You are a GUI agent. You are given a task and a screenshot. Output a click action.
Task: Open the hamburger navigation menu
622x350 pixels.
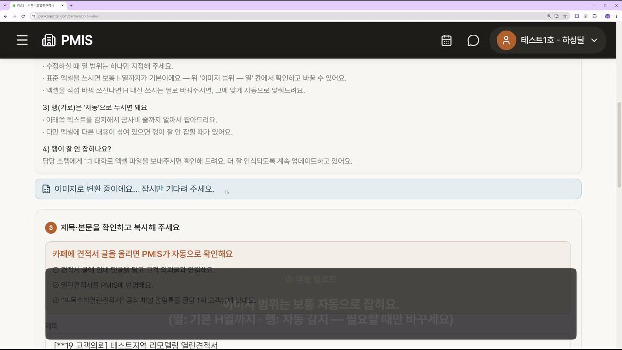pyautogui.click(x=22, y=40)
